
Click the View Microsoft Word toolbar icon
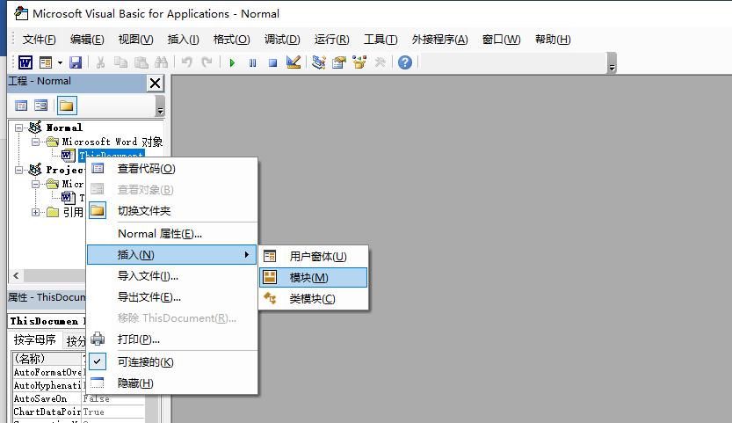25,62
